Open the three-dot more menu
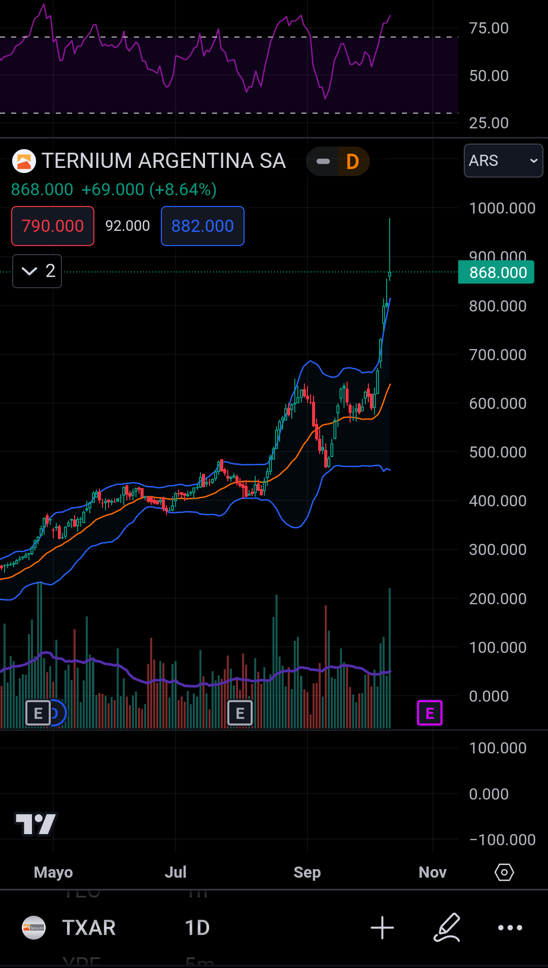This screenshot has width=548, height=968. [510, 928]
